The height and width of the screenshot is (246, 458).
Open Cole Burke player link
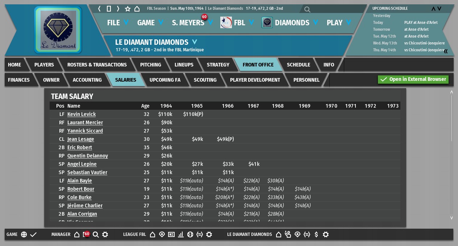pos(79,197)
